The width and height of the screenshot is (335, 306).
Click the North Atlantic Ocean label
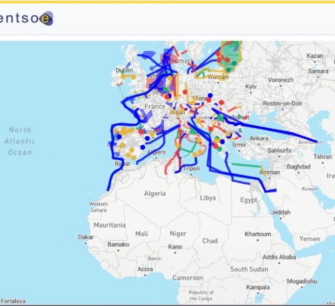coord(20,141)
